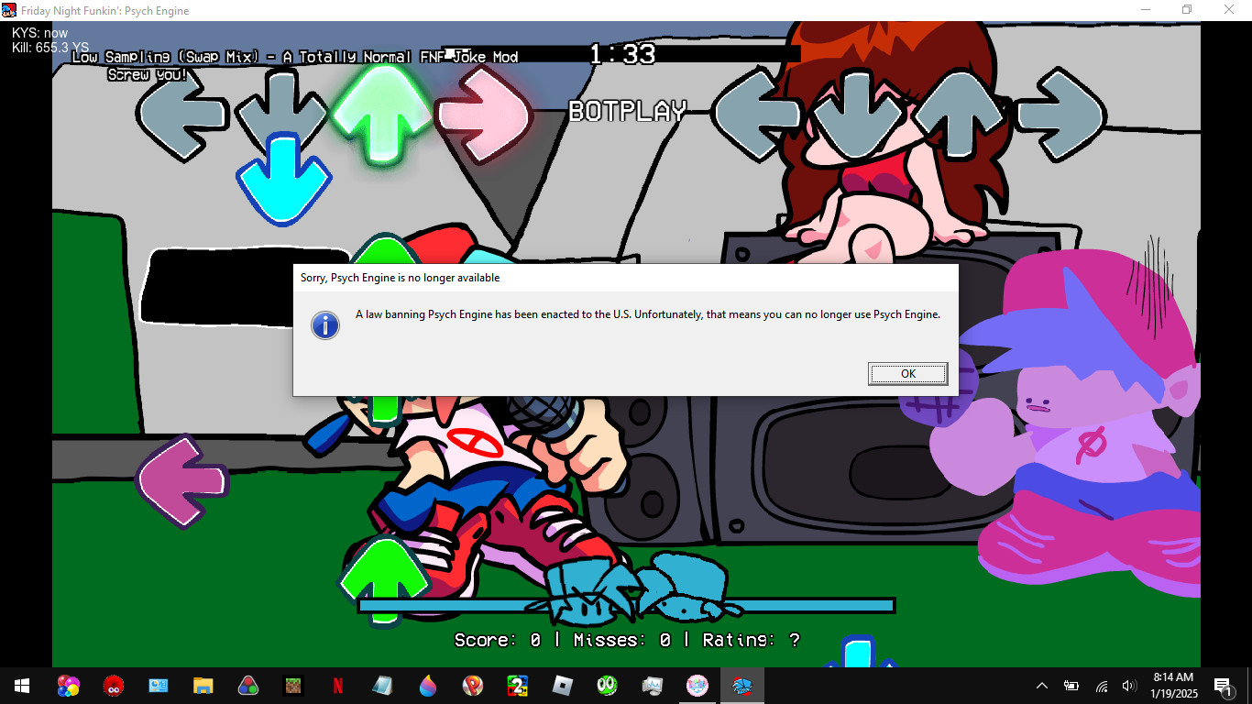Expand the hidden system tray icons
The width and height of the screenshot is (1252, 704).
1042,686
